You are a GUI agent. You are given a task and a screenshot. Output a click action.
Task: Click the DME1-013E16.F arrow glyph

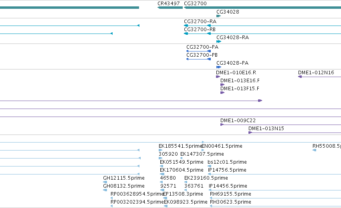tap(222, 85)
